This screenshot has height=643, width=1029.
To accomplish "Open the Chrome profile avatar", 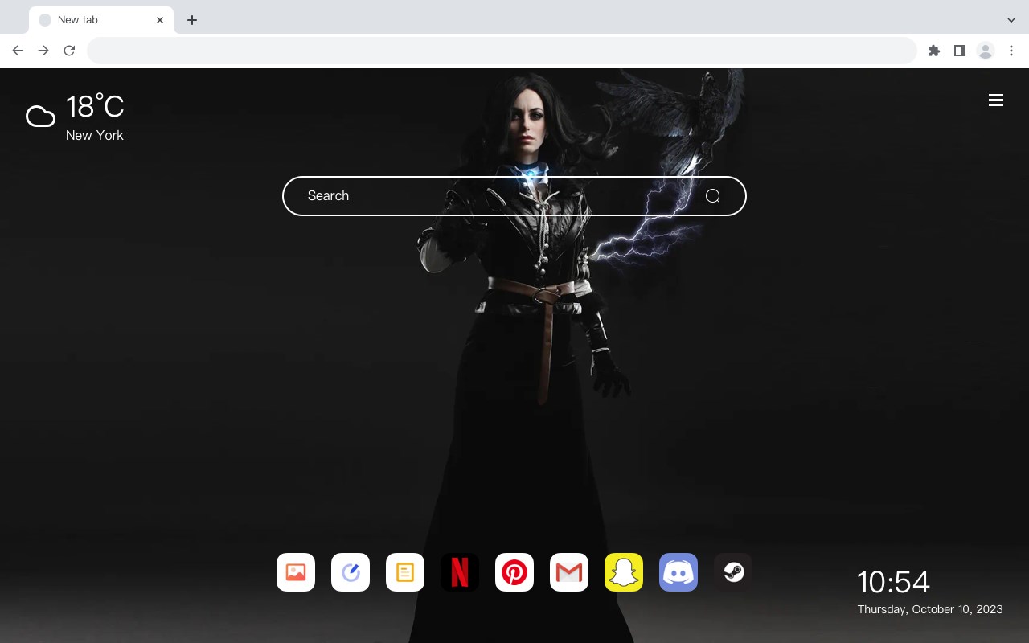I will pyautogui.click(x=986, y=51).
